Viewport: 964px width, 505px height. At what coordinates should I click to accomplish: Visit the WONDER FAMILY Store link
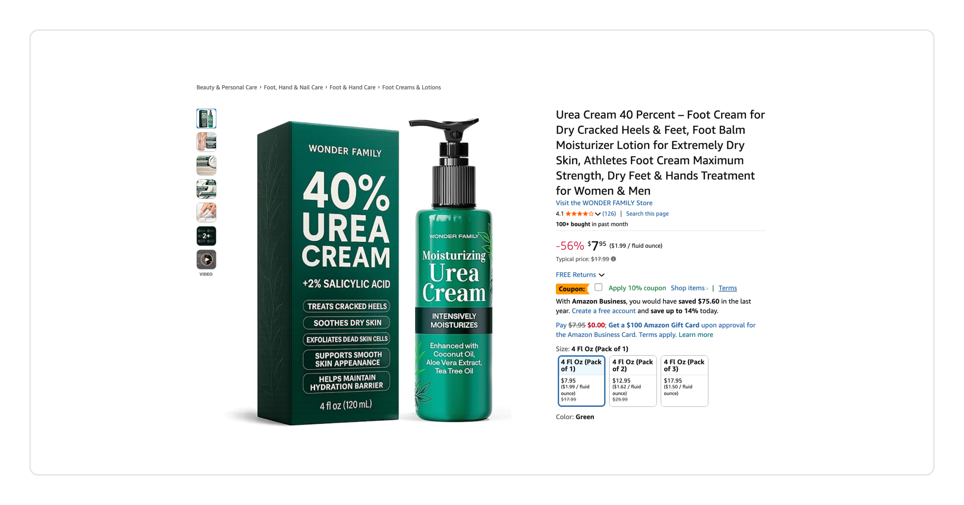point(604,203)
